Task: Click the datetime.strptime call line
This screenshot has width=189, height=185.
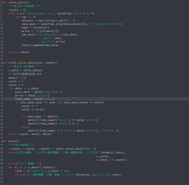Action: click(72, 24)
